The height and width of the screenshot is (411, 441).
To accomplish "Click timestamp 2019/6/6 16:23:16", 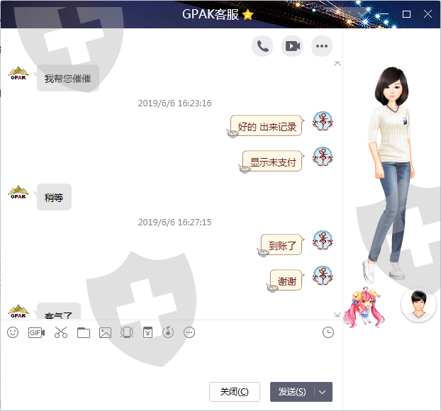I will 174,103.
